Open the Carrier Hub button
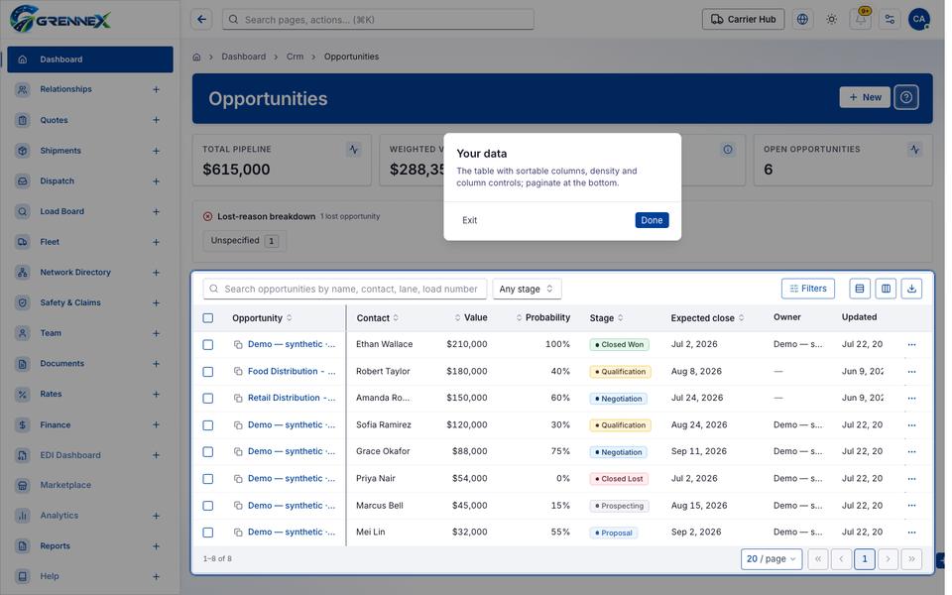The image size is (952, 595). coord(743,20)
